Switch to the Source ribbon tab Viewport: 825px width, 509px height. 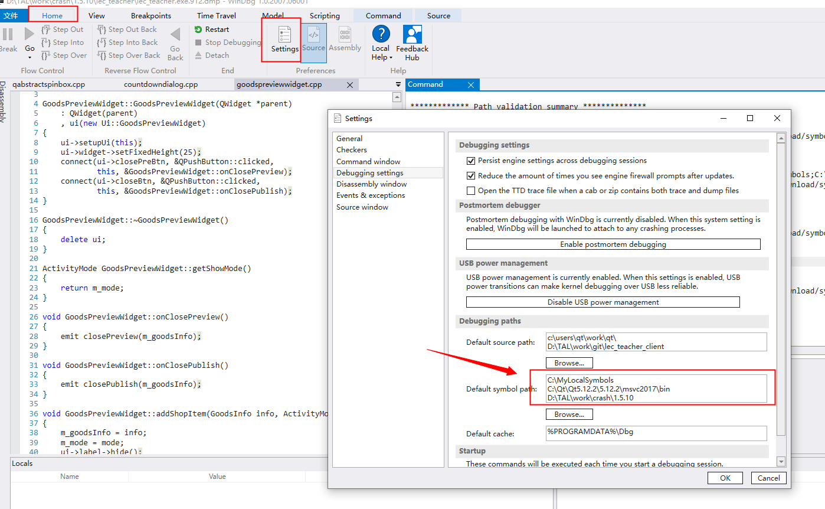438,15
